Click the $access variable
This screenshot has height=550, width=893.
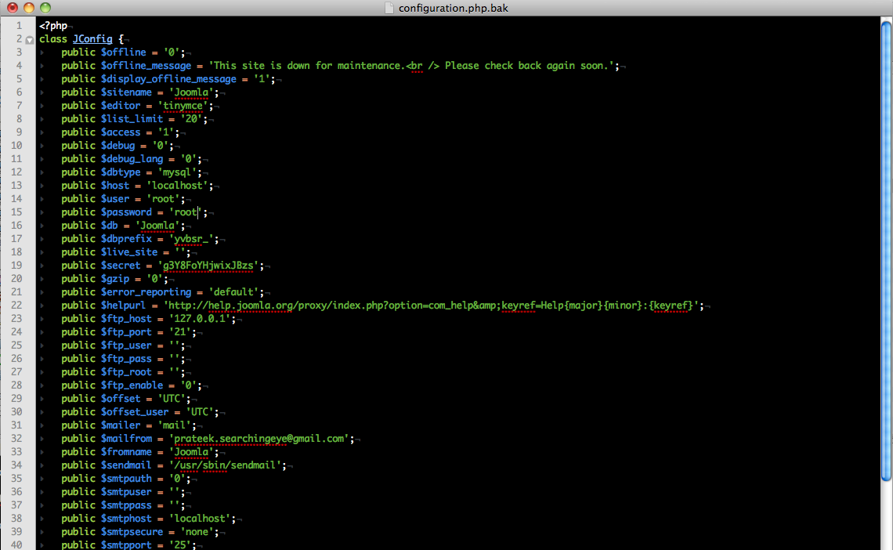[x=121, y=132]
